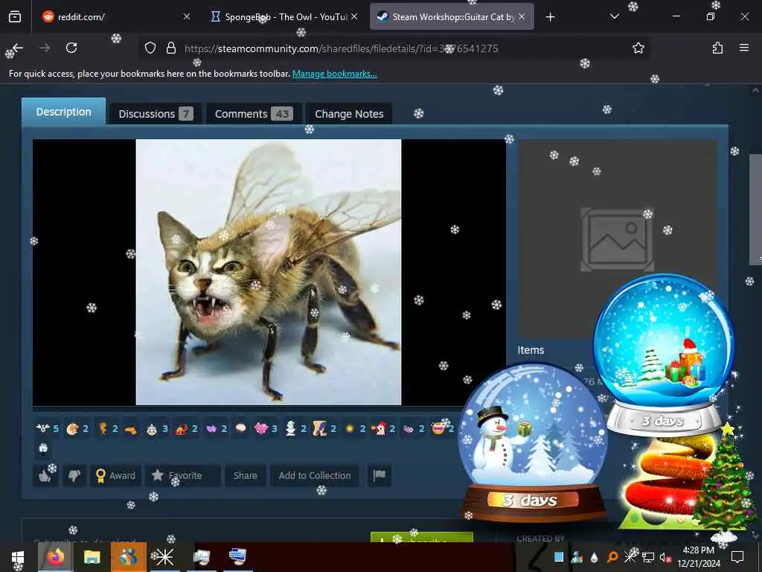
Task: Click the volume muted tray icon
Action: click(665, 557)
